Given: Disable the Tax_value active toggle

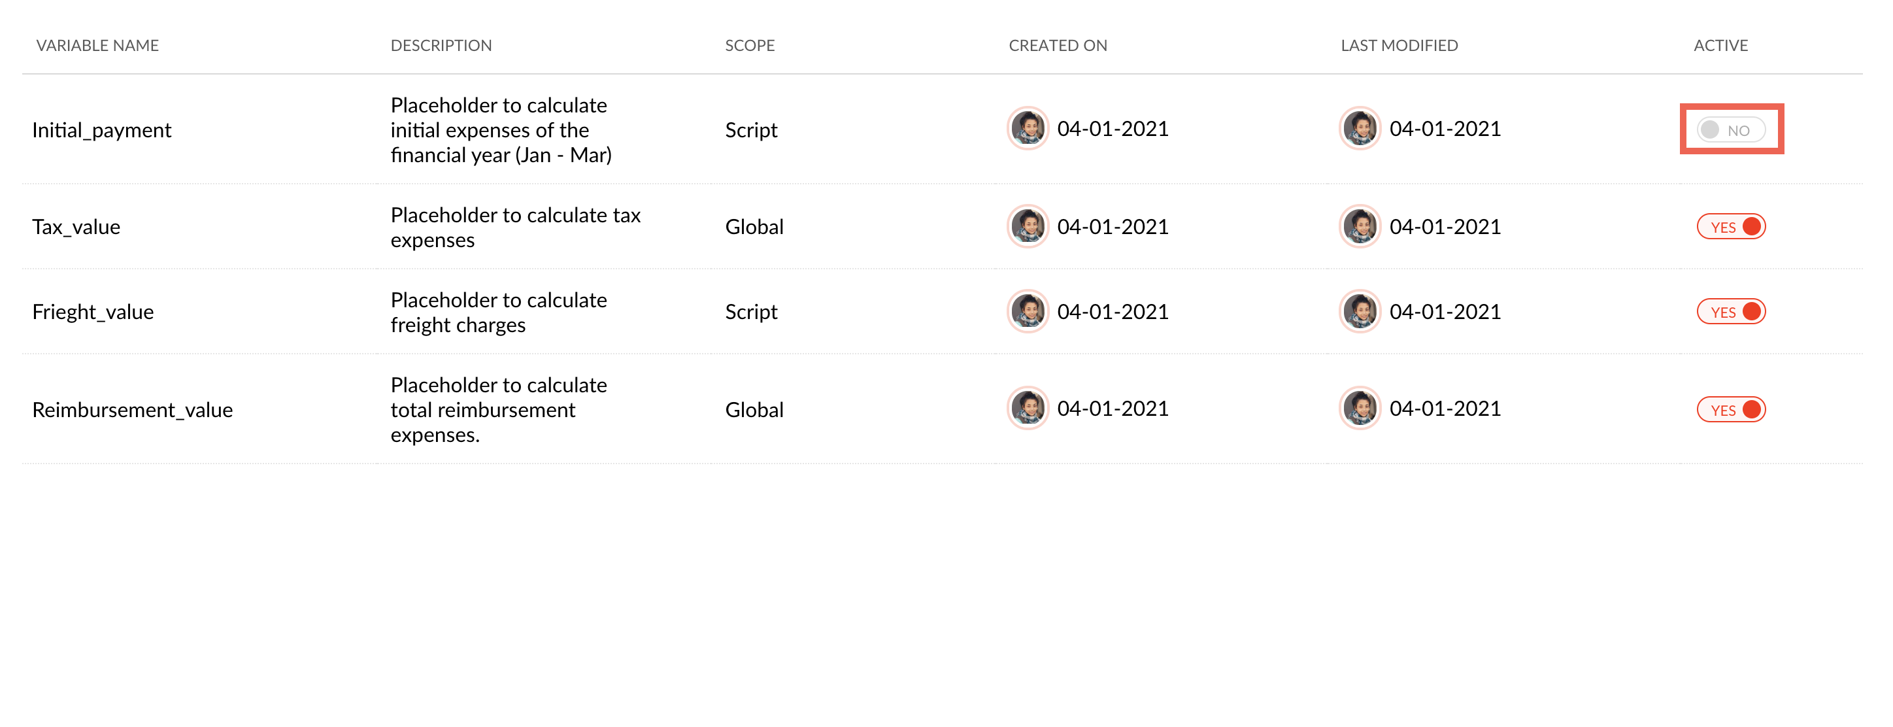Looking at the screenshot, I should click(1731, 226).
